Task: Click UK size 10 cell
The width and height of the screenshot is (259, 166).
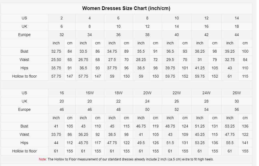Action: [x=118, y=27]
